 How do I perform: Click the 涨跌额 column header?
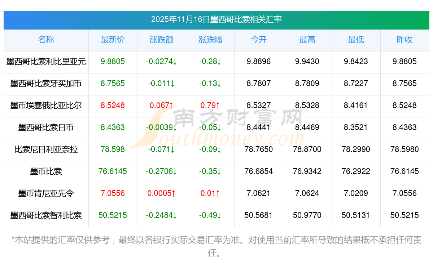(162, 40)
